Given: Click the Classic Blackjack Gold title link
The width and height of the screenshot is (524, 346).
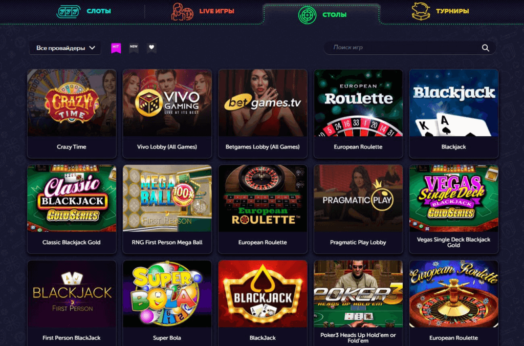Looking at the screenshot, I should tap(72, 243).
